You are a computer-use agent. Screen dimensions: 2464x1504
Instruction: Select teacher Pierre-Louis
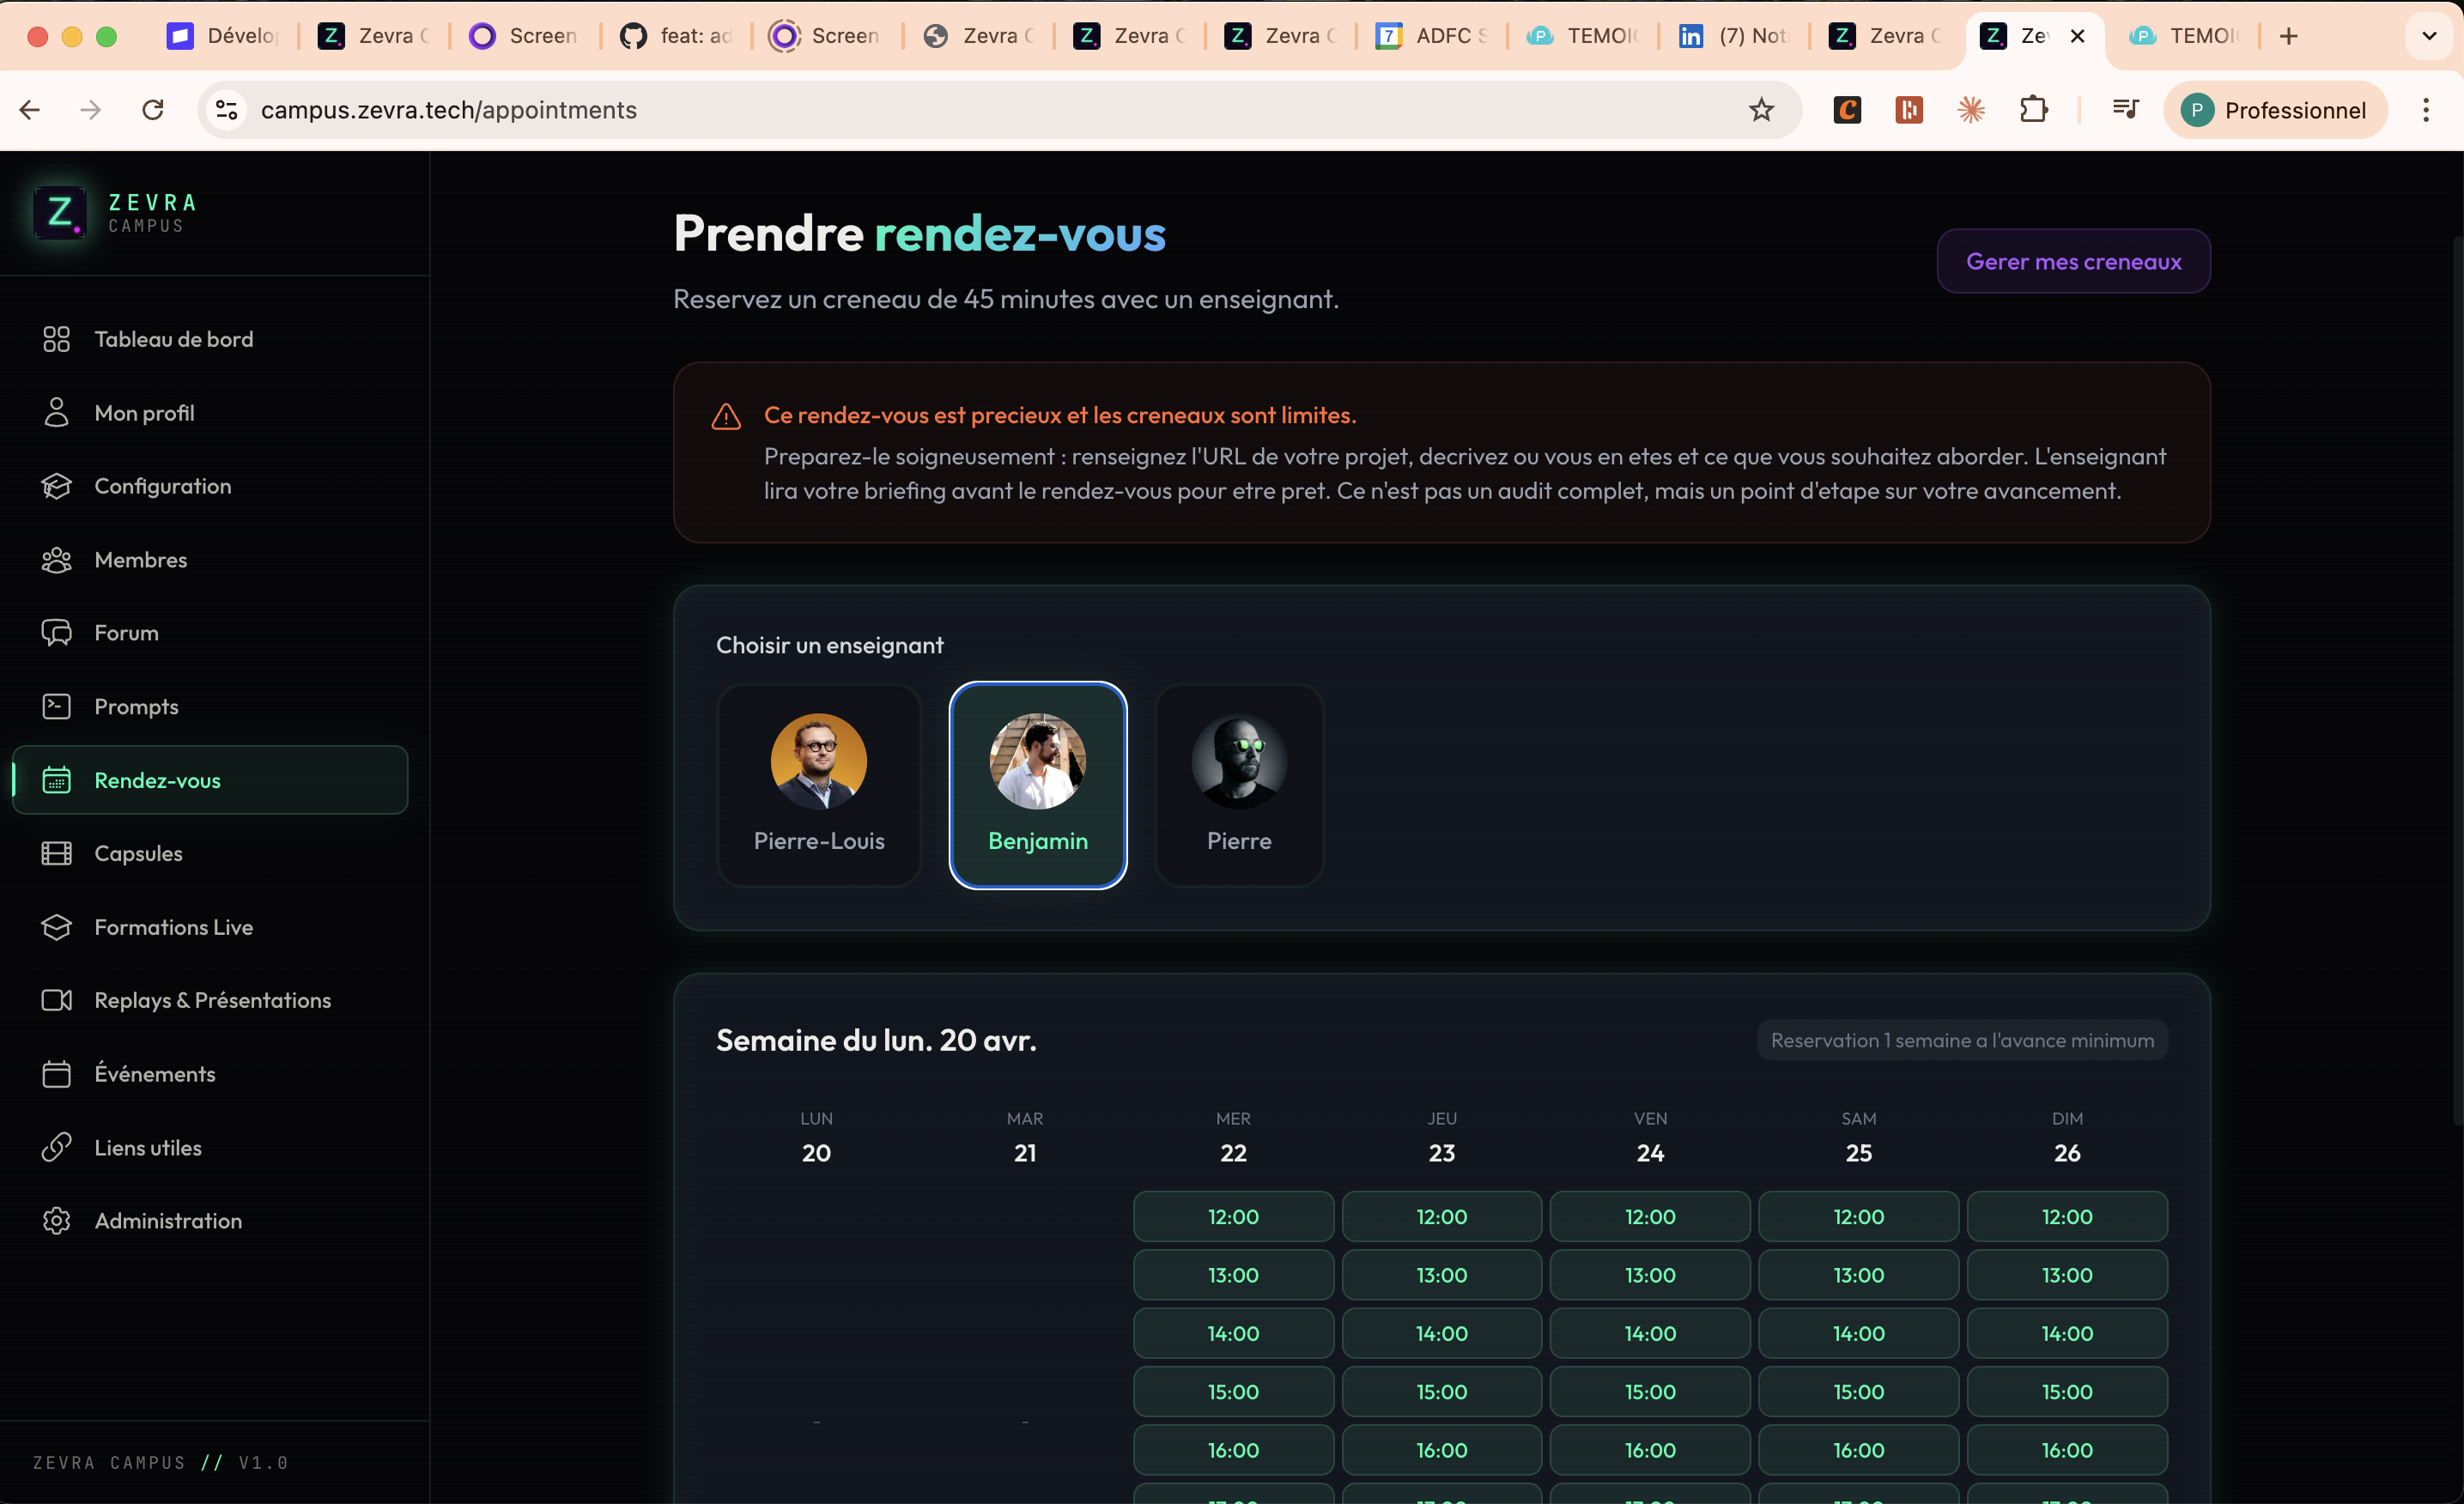[818, 784]
